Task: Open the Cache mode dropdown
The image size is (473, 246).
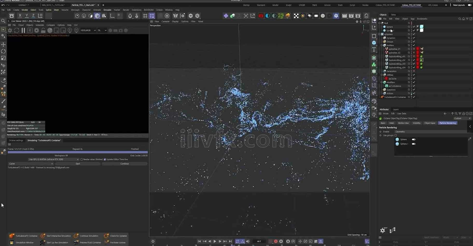Action: [31, 164]
